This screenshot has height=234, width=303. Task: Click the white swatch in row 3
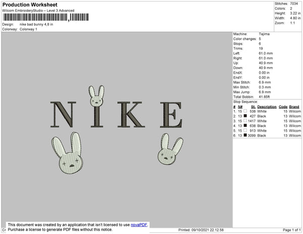pos(245,121)
